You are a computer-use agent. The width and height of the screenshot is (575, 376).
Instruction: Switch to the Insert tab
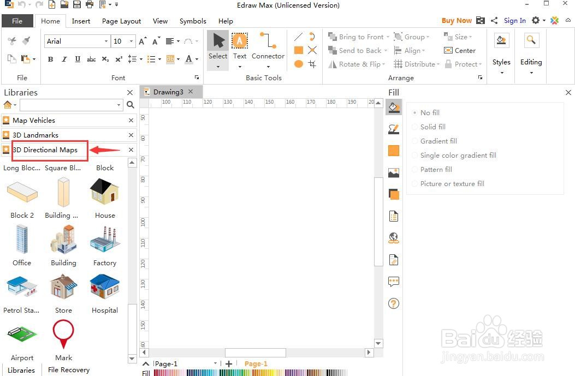(x=81, y=21)
